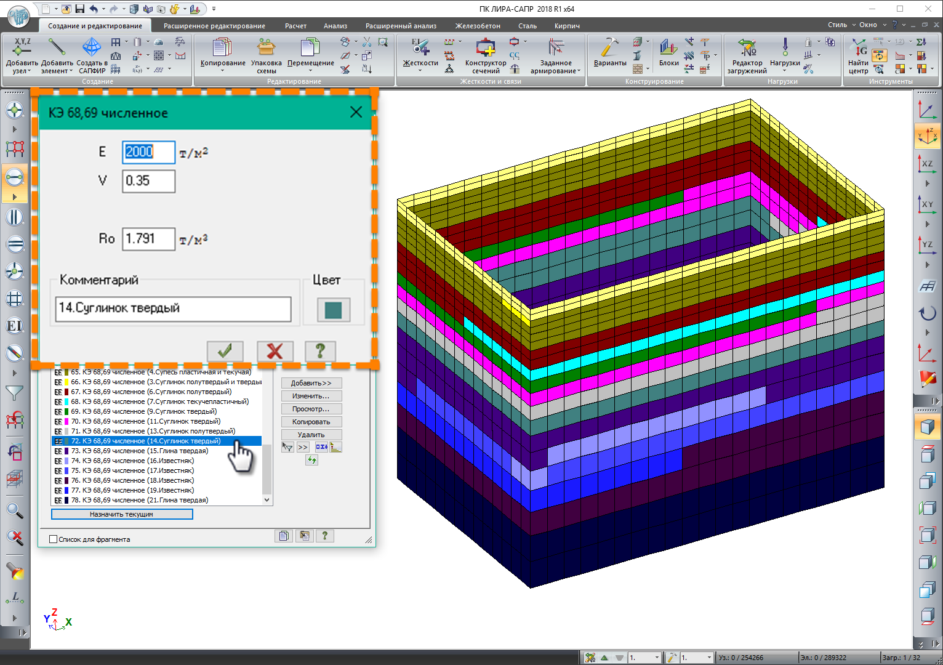Select the Перемещение move tool

(x=310, y=48)
